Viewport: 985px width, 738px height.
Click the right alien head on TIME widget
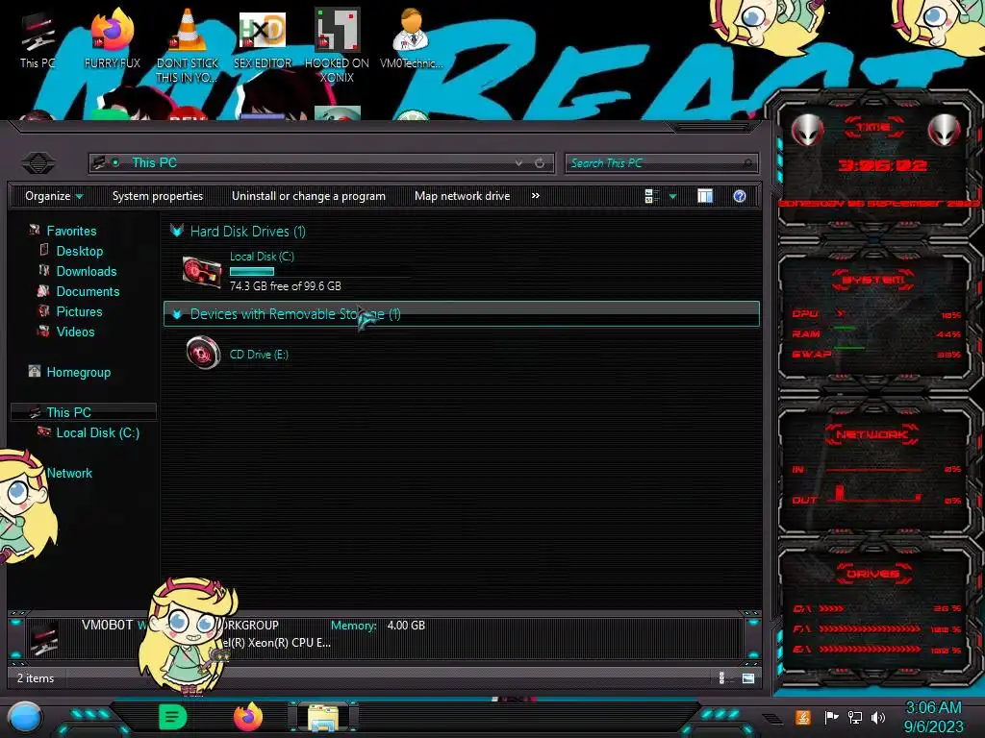tap(944, 130)
